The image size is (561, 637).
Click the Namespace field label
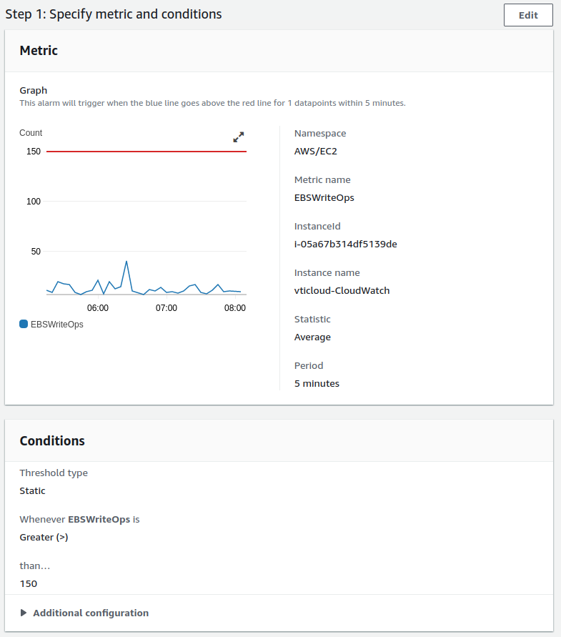click(320, 133)
